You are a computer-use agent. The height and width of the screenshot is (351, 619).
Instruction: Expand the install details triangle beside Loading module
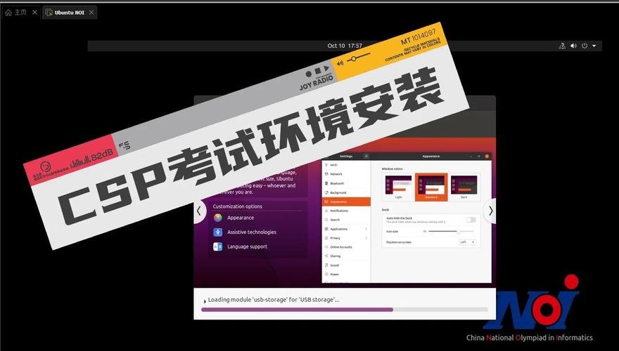[x=205, y=301]
